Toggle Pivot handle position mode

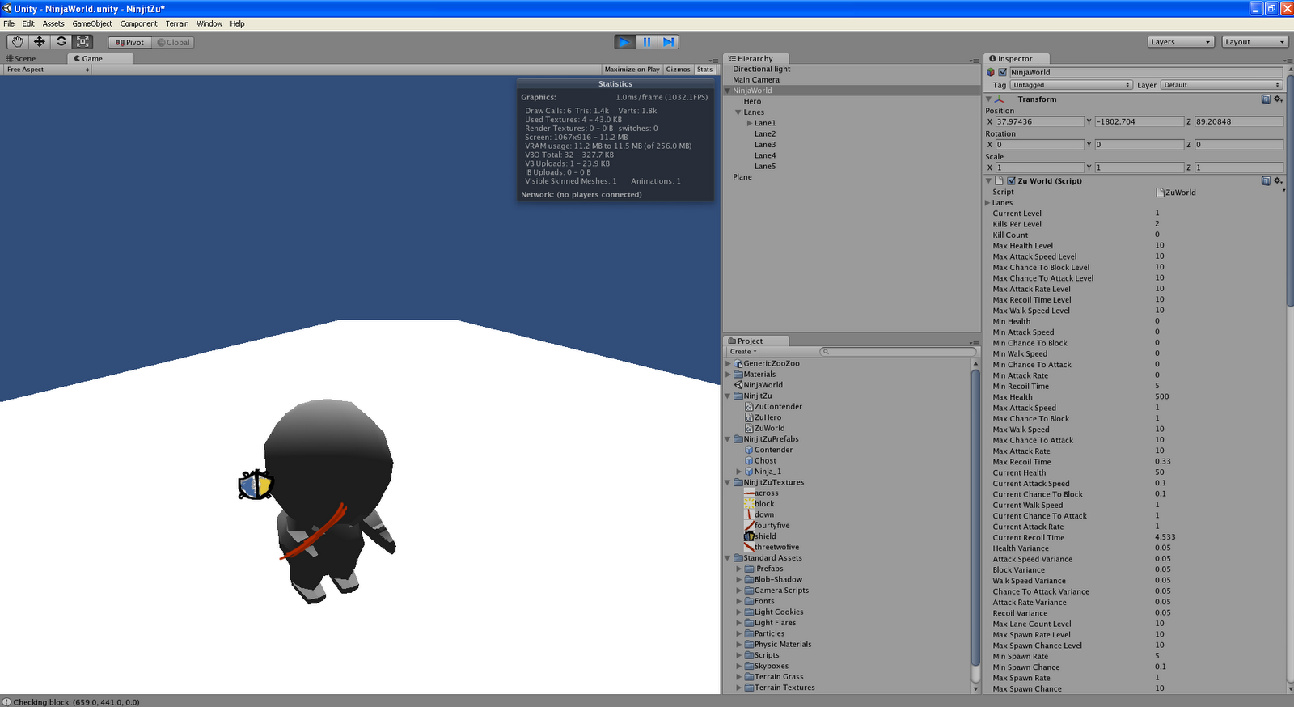[130, 42]
